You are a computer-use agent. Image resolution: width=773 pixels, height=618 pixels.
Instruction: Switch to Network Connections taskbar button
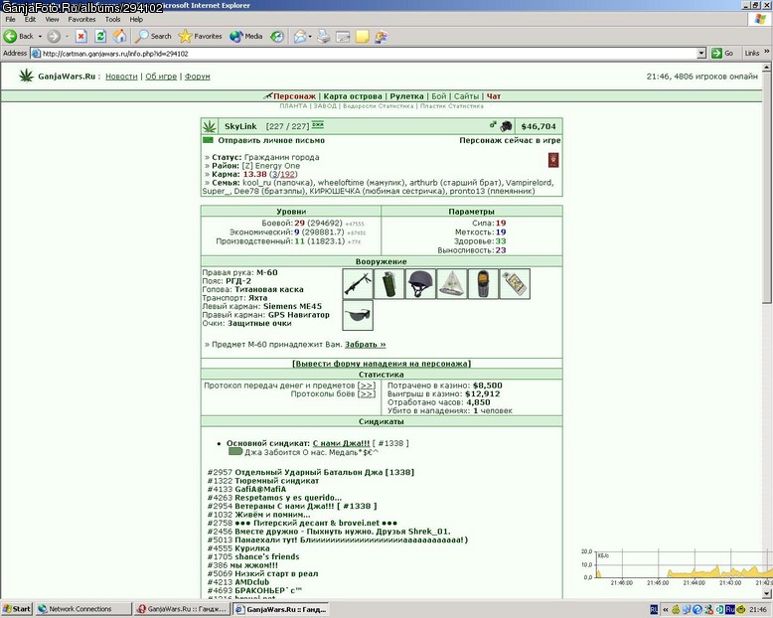pos(83,609)
